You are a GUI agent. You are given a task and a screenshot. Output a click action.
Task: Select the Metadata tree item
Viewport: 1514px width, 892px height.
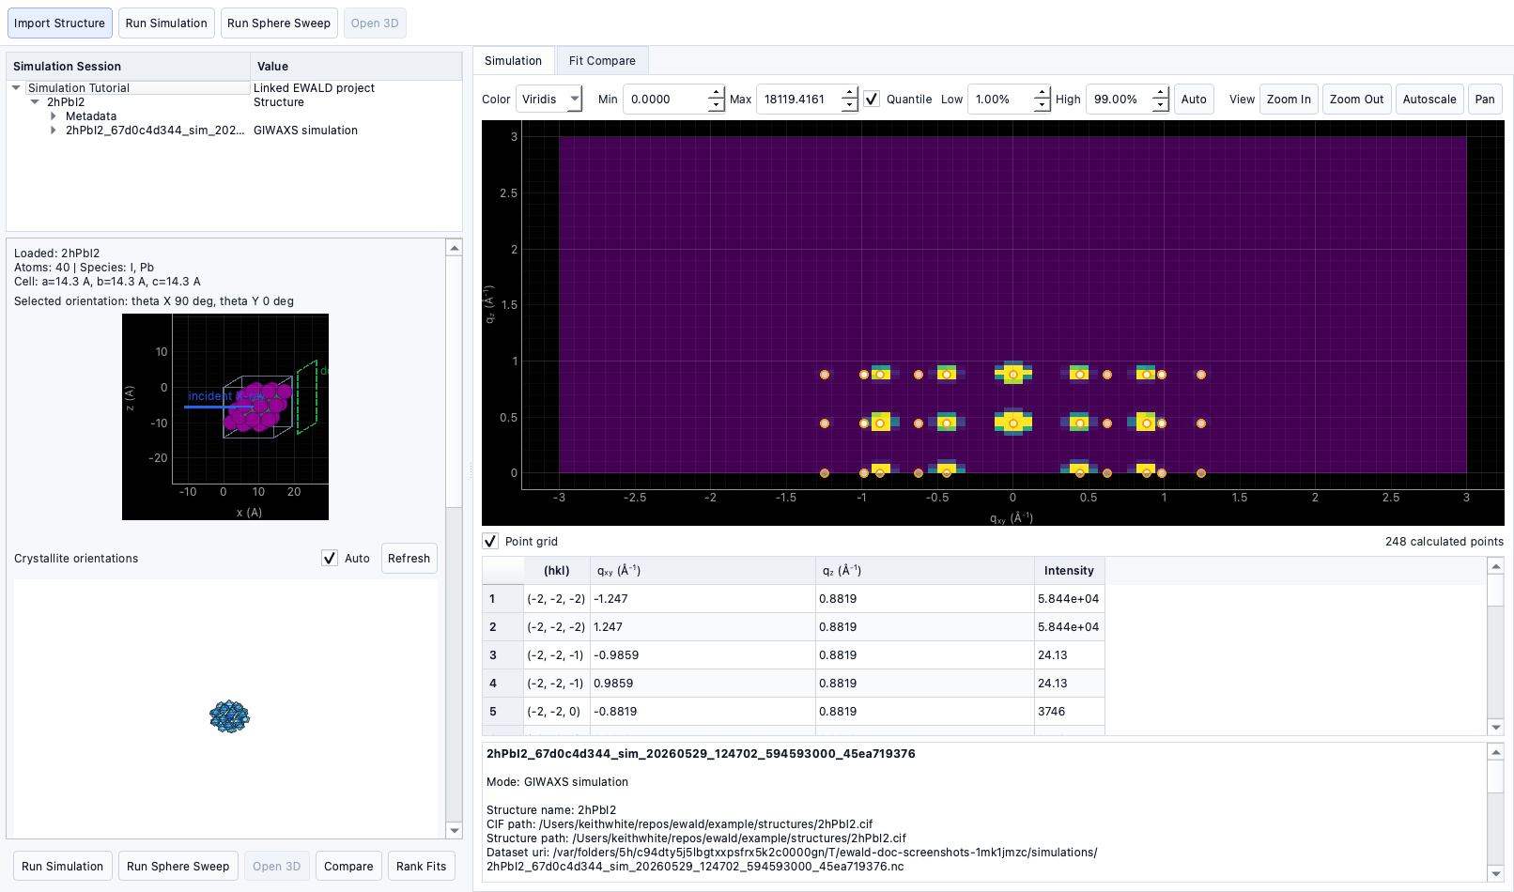pos(91,116)
